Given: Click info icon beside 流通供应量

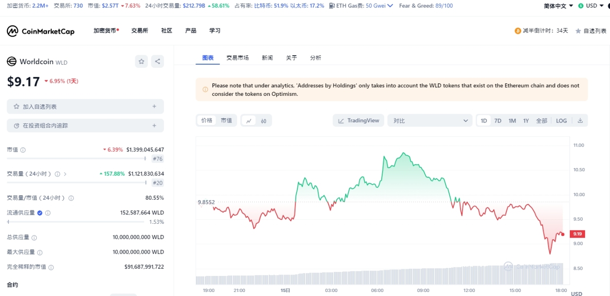Looking at the screenshot, I should click(x=48, y=213).
